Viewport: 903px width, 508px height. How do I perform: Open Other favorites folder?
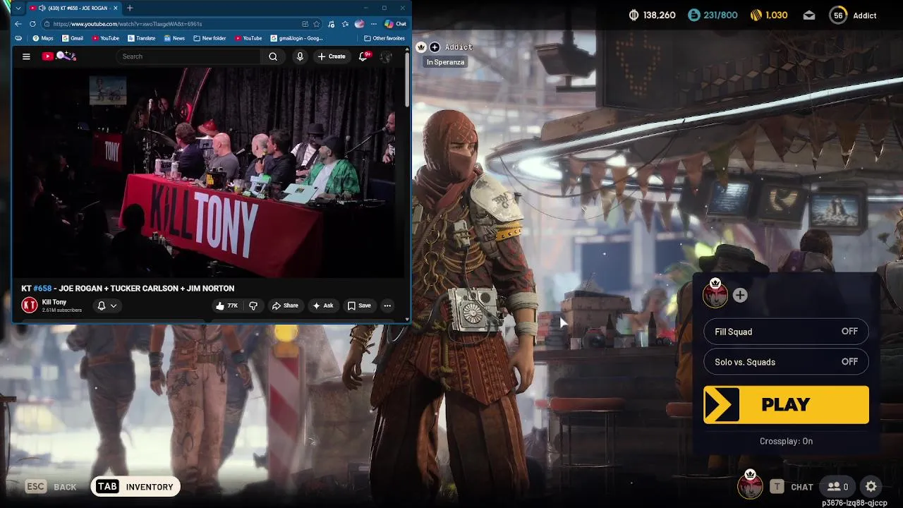tap(384, 38)
